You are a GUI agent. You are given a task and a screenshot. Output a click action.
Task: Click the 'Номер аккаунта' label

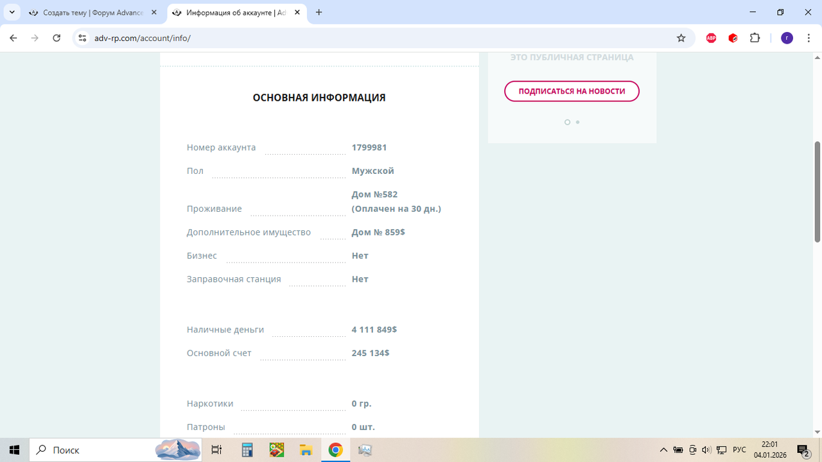(x=221, y=148)
